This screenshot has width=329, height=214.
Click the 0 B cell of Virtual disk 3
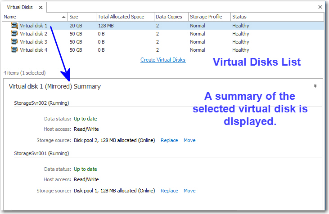[x=101, y=42]
